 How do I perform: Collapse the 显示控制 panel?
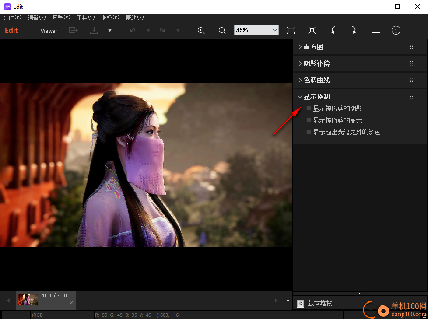tap(300, 97)
